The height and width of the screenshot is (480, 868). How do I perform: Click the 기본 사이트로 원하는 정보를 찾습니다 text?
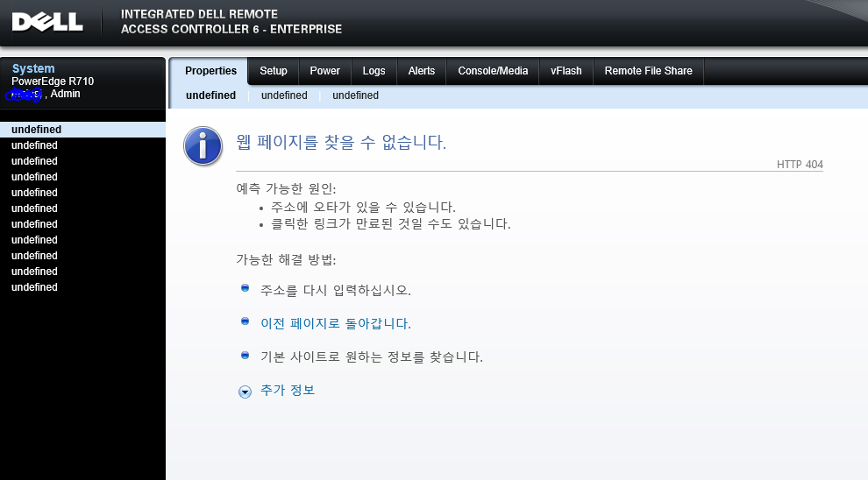point(372,356)
